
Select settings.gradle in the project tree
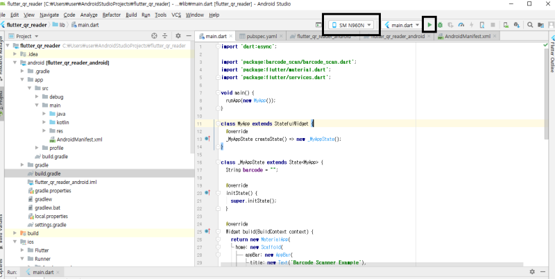pyautogui.click(x=50, y=224)
